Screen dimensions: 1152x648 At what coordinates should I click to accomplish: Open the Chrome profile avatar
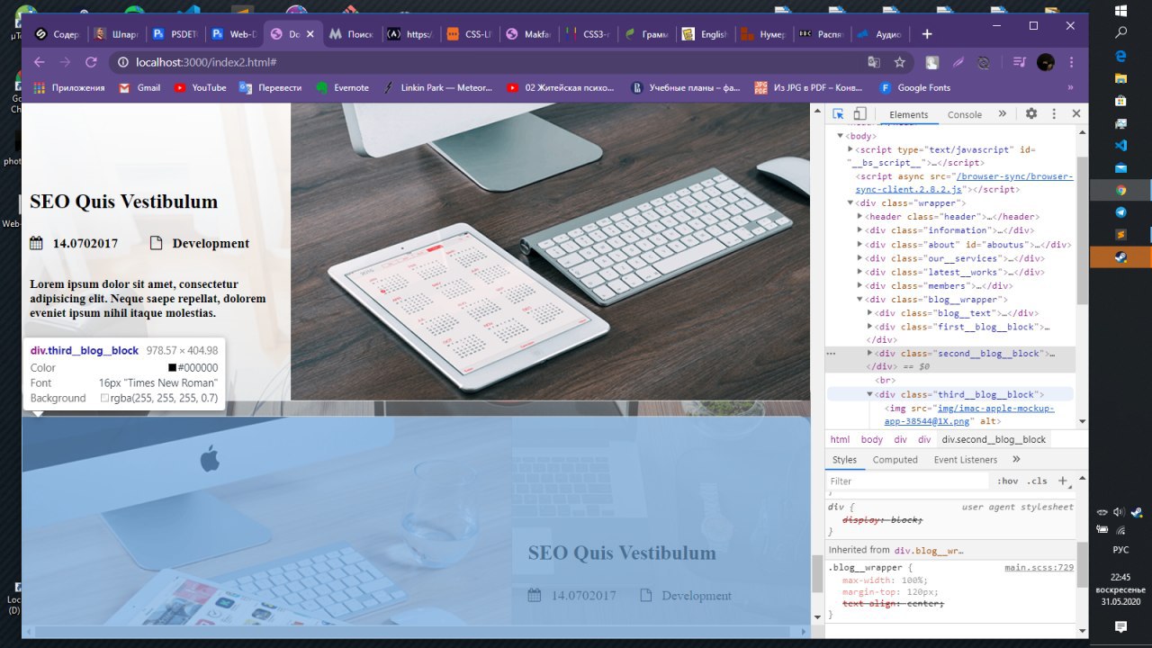tap(1046, 62)
